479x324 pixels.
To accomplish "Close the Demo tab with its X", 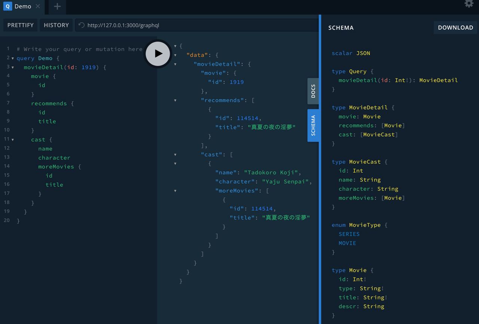I will pos(38,6).
